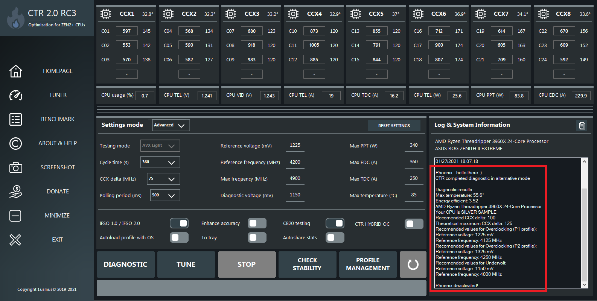Click the CCX1 chip icon
This screenshot has height=301, width=597.
tap(106, 14)
